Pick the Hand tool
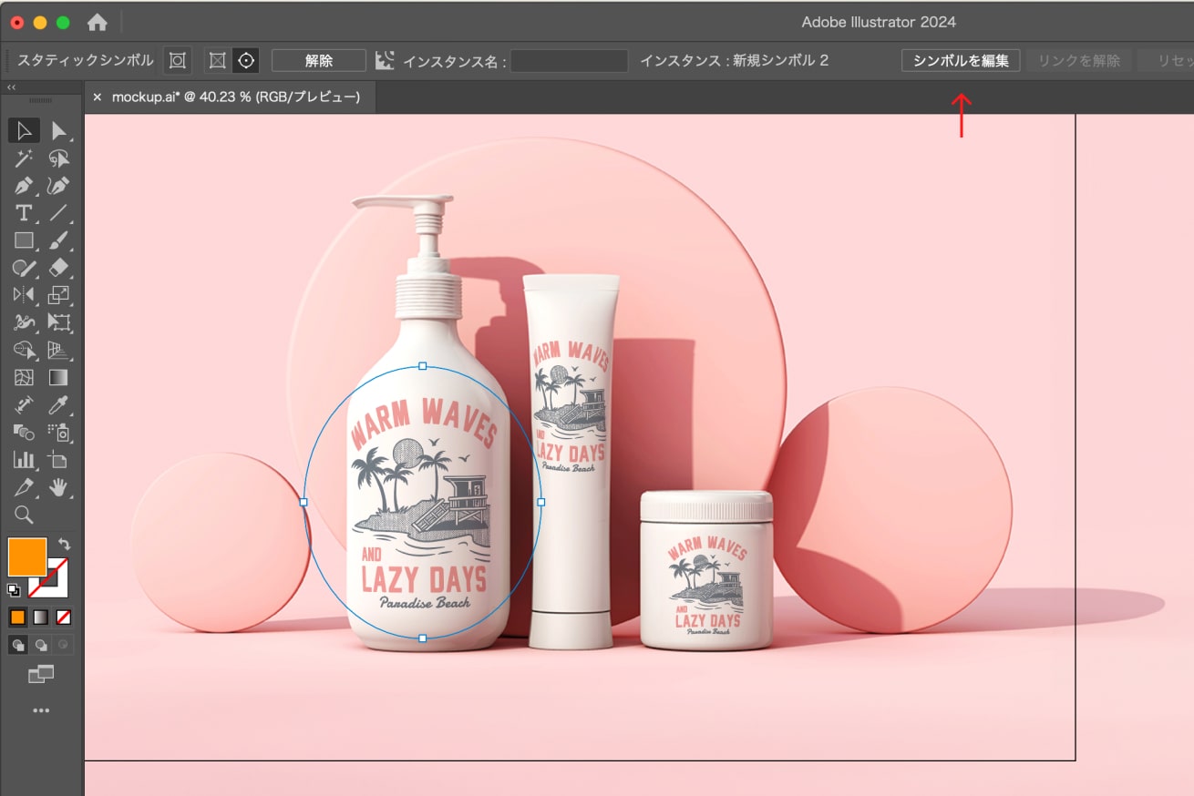Viewport: 1194px width, 796px height. tap(59, 487)
